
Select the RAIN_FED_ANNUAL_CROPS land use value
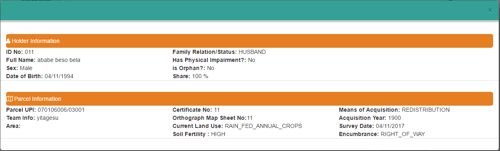pos(263,126)
